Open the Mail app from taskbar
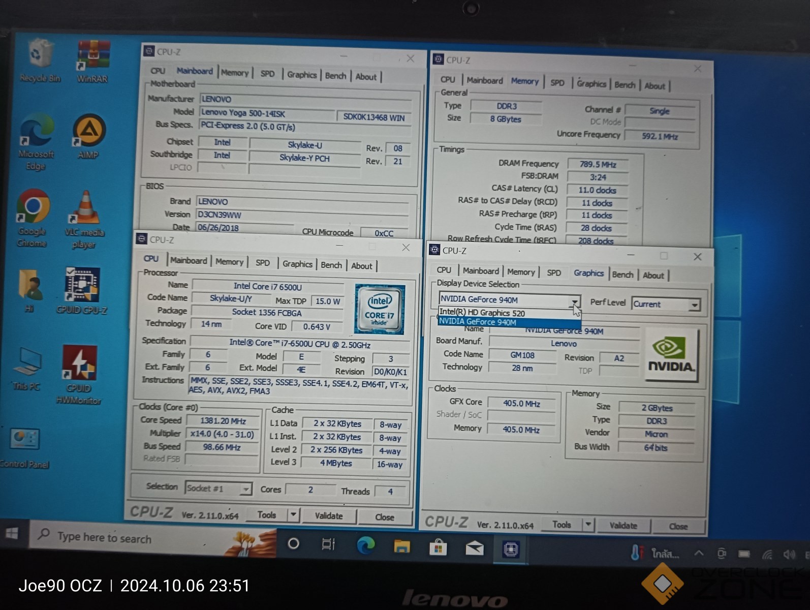The width and height of the screenshot is (810, 610). [475, 548]
